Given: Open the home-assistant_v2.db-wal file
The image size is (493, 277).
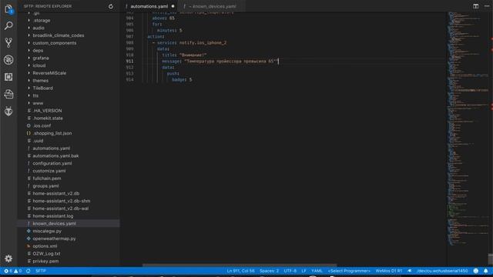Looking at the screenshot, I should point(60,209).
